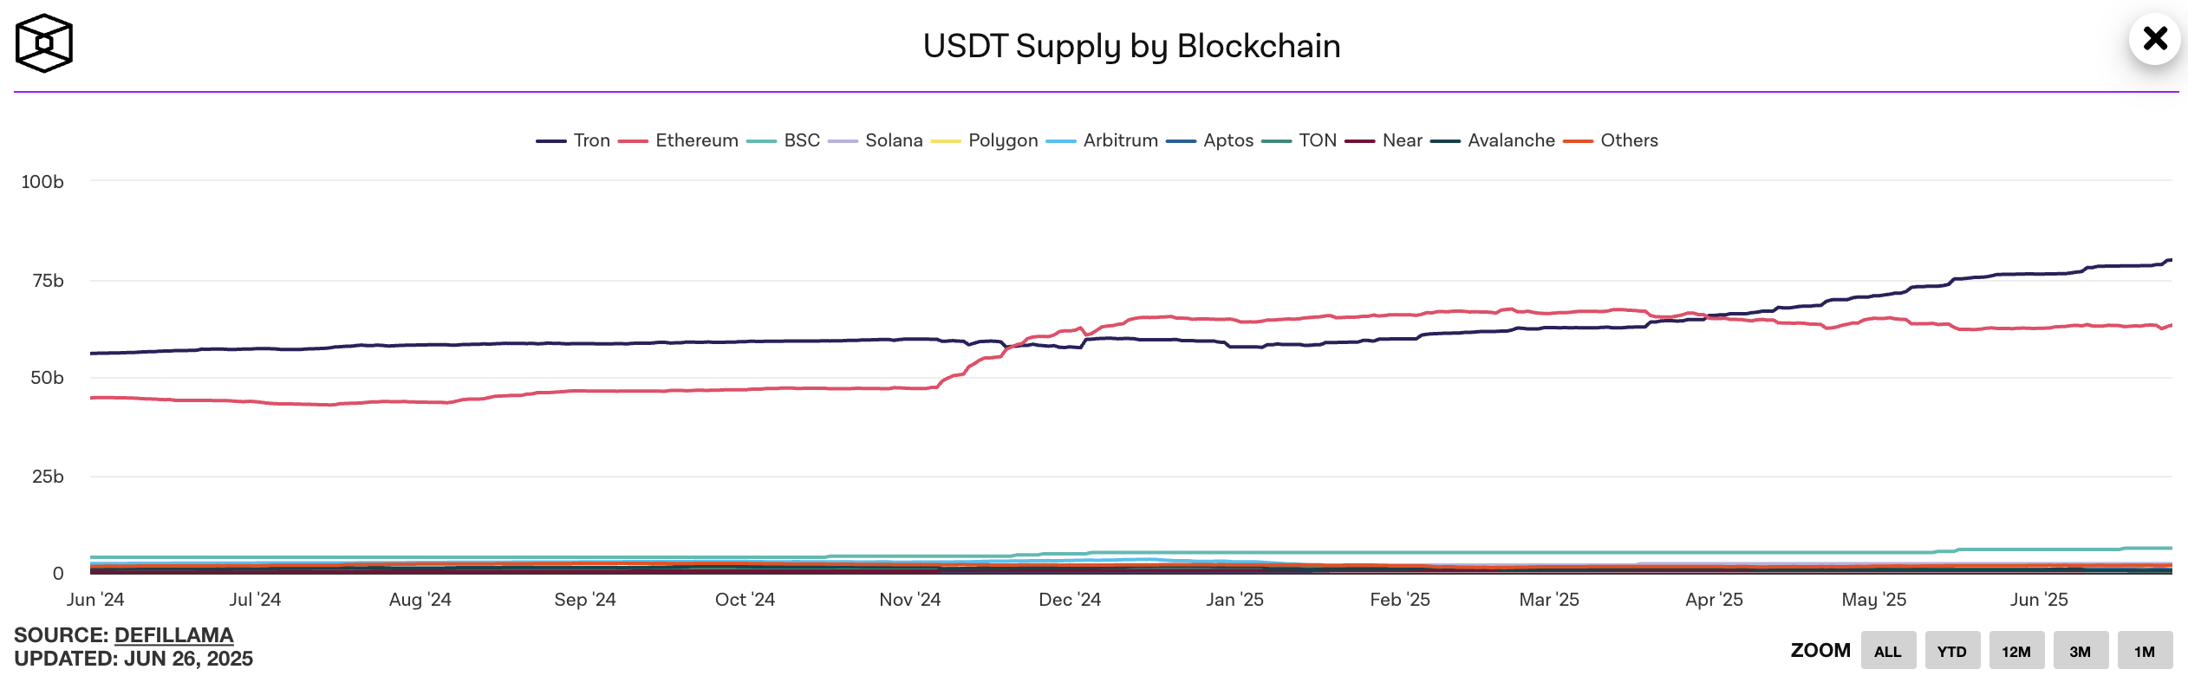Open the DEFILLAMA source link
This screenshot has height=676, width=2188.
coord(173,635)
